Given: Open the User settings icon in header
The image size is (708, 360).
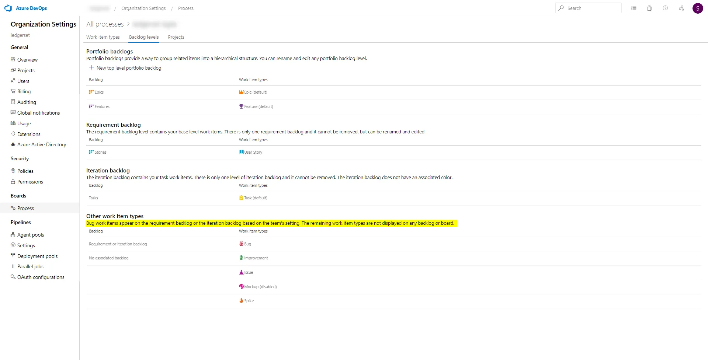Looking at the screenshot, I should (x=681, y=8).
